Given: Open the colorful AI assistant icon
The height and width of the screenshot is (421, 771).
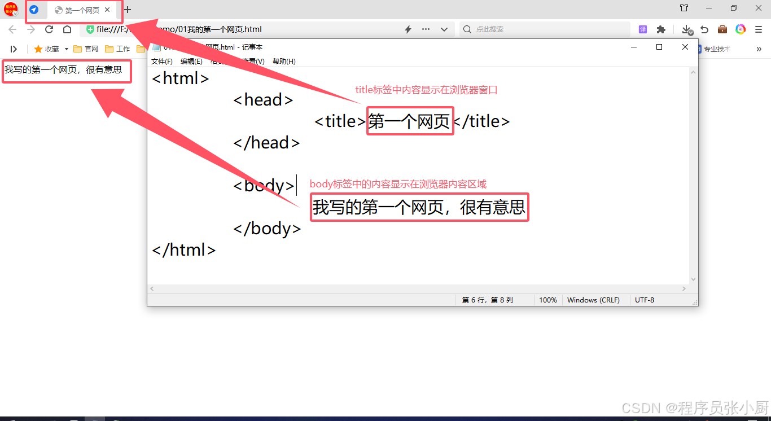Looking at the screenshot, I should (741, 29).
